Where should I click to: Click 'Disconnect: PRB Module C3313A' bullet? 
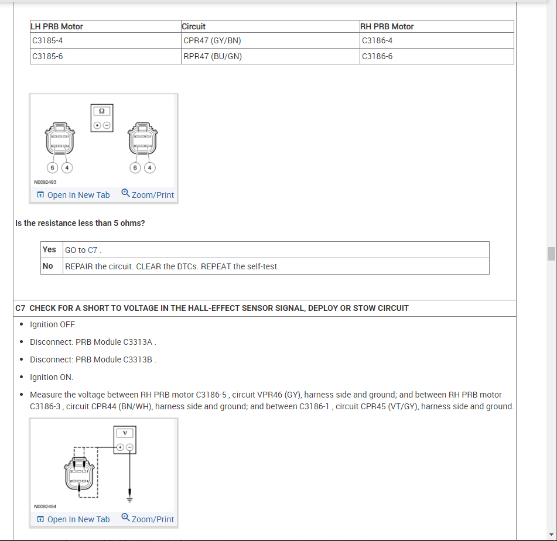click(x=93, y=342)
